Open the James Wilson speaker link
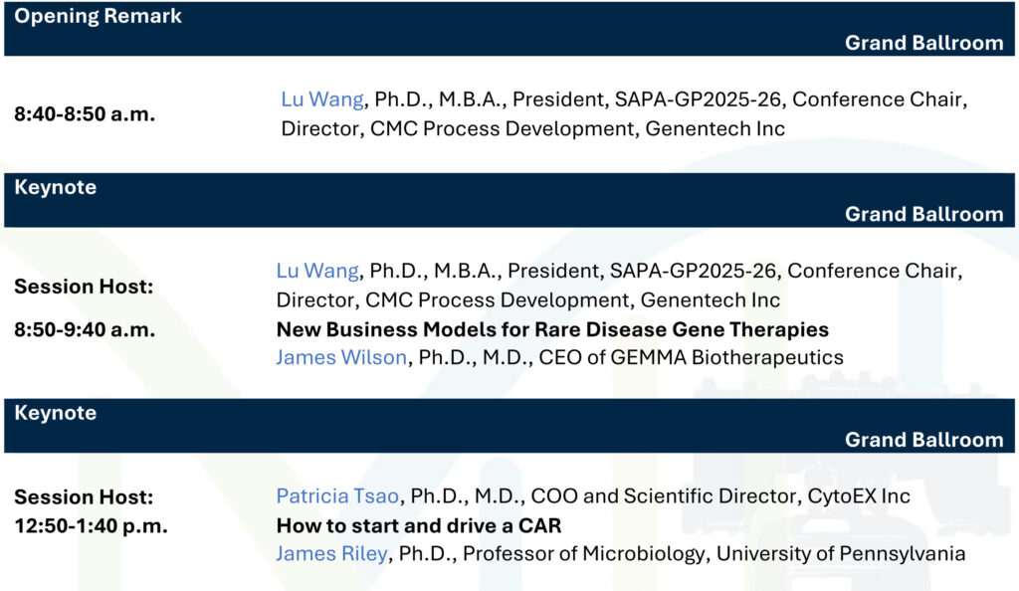The height and width of the screenshot is (591, 1019). tap(341, 357)
